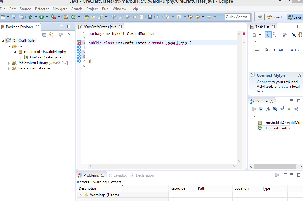Open the Package Explorer view menu triangle
The image size is (303, 201).
(x=70, y=34)
